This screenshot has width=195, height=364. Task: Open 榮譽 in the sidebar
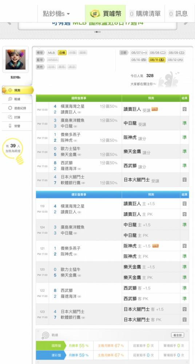17,126
